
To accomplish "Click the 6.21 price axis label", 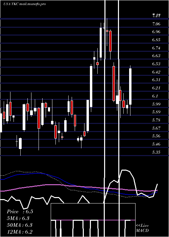I will [156, 88].
